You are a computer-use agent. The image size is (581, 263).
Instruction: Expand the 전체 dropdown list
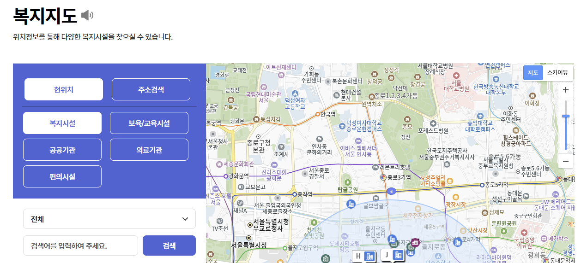tap(109, 219)
